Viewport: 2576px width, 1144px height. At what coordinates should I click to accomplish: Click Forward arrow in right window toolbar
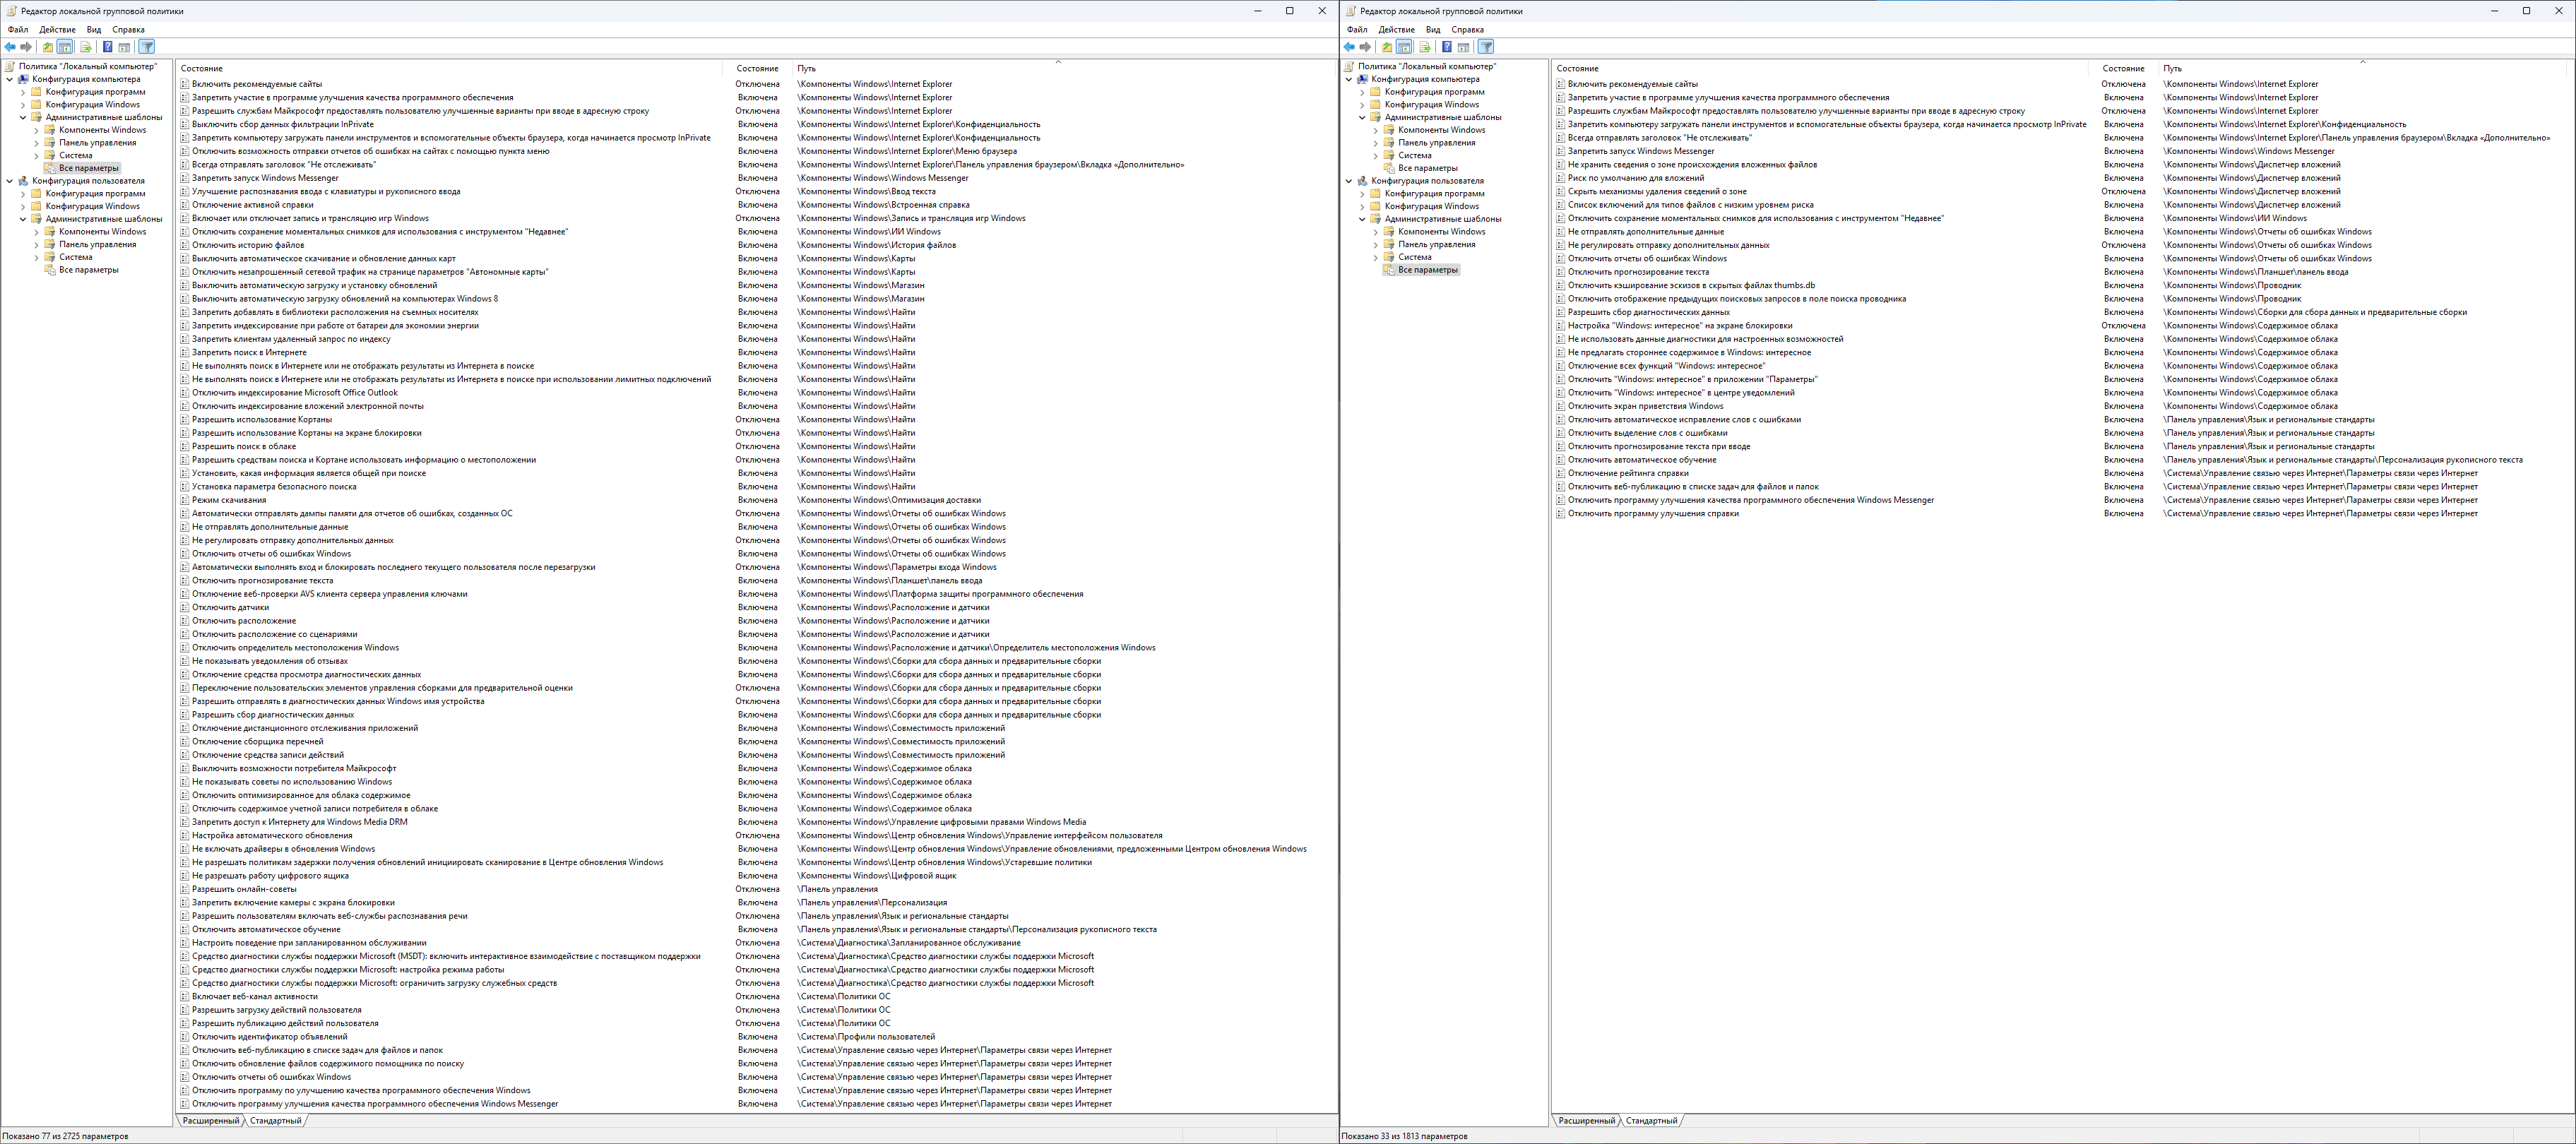[x=1366, y=47]
